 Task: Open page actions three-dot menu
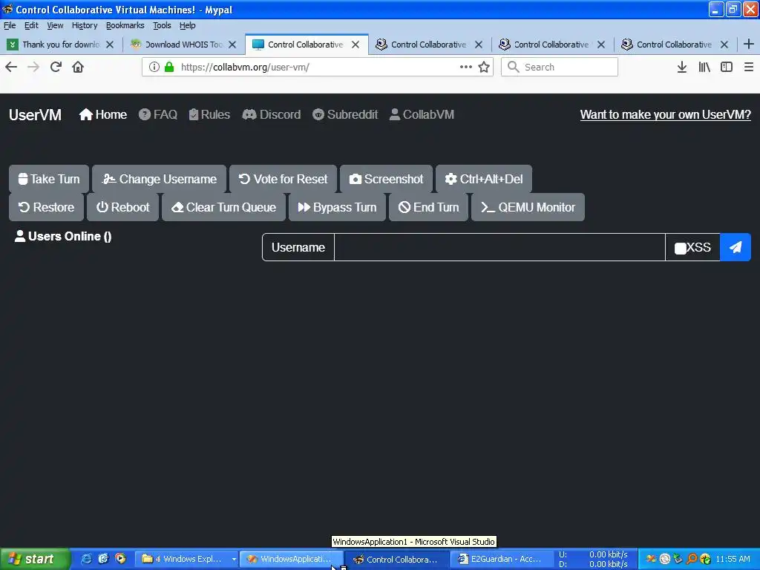466,67
